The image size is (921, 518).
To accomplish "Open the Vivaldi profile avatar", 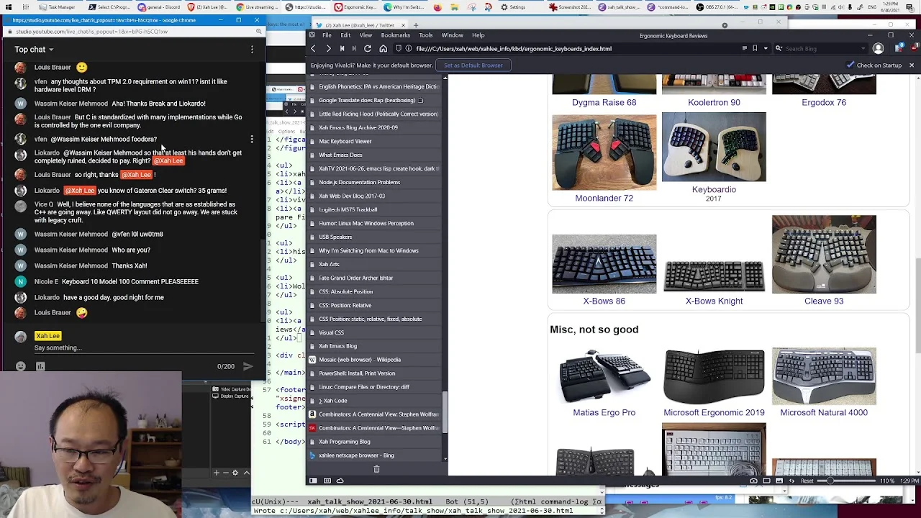I will pos(878,49).
